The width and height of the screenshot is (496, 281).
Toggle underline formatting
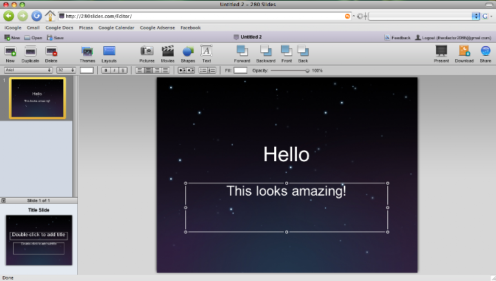point(123,70)
